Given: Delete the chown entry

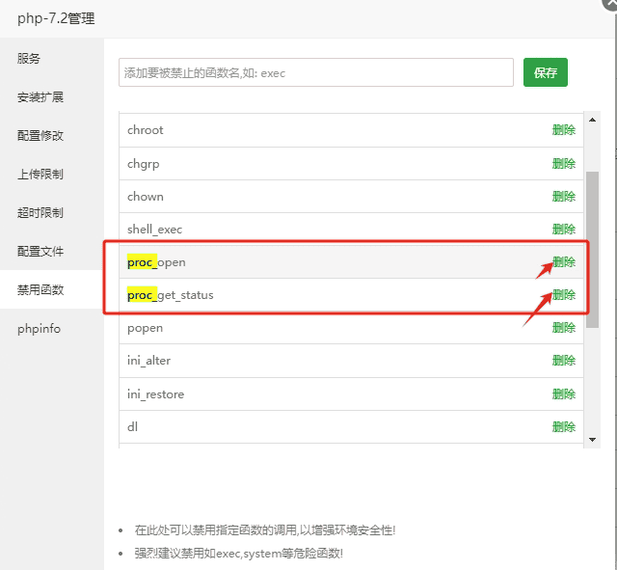Looking at the screenshot, I should tap(564, 197).
